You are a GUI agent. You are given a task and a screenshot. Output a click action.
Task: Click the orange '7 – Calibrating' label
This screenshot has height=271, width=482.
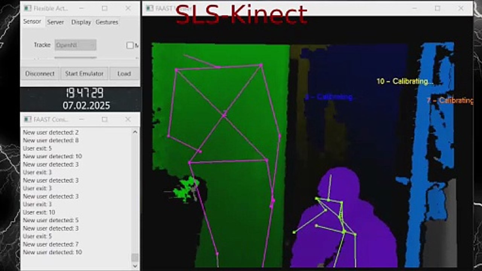point(450,100)
